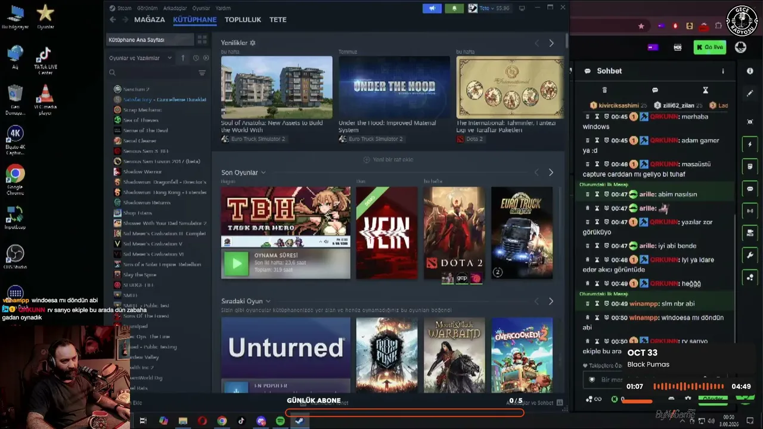Image resolution: width=763 pixels, height=429 pixels.
Task: Select Shadow Warrior in game list
Action: (x=142, y=172)
